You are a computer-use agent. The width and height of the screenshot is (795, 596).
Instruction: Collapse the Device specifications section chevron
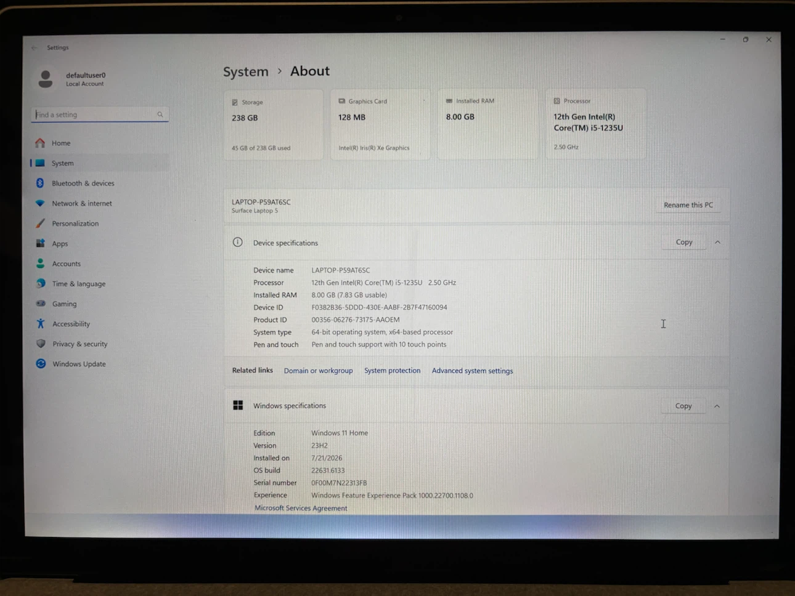point(717,242)
